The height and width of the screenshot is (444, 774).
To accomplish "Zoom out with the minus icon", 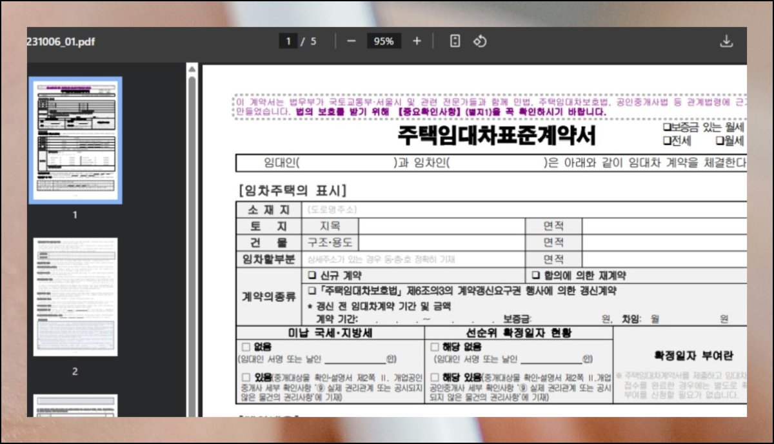I will pos(352,41).
